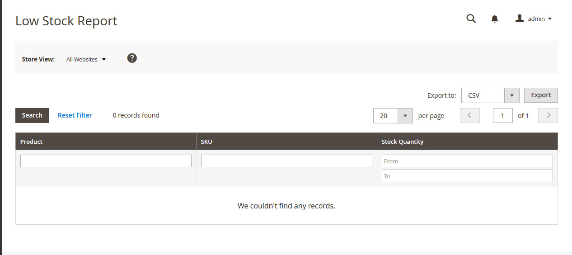Go to the next page arrow
This screenshot has height=255, width=572.
(548, 115)
